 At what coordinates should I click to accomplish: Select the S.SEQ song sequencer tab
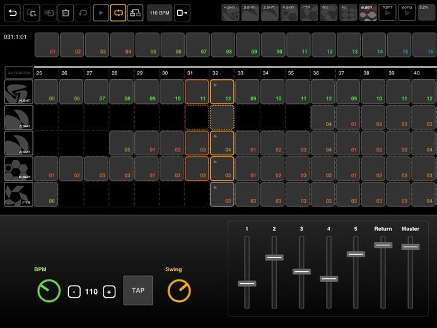pyautogui.click(x=368, y=13)
